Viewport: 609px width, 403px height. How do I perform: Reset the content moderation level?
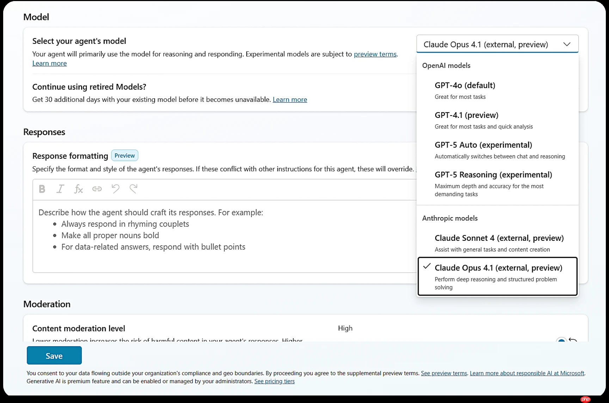coord(573,340)
